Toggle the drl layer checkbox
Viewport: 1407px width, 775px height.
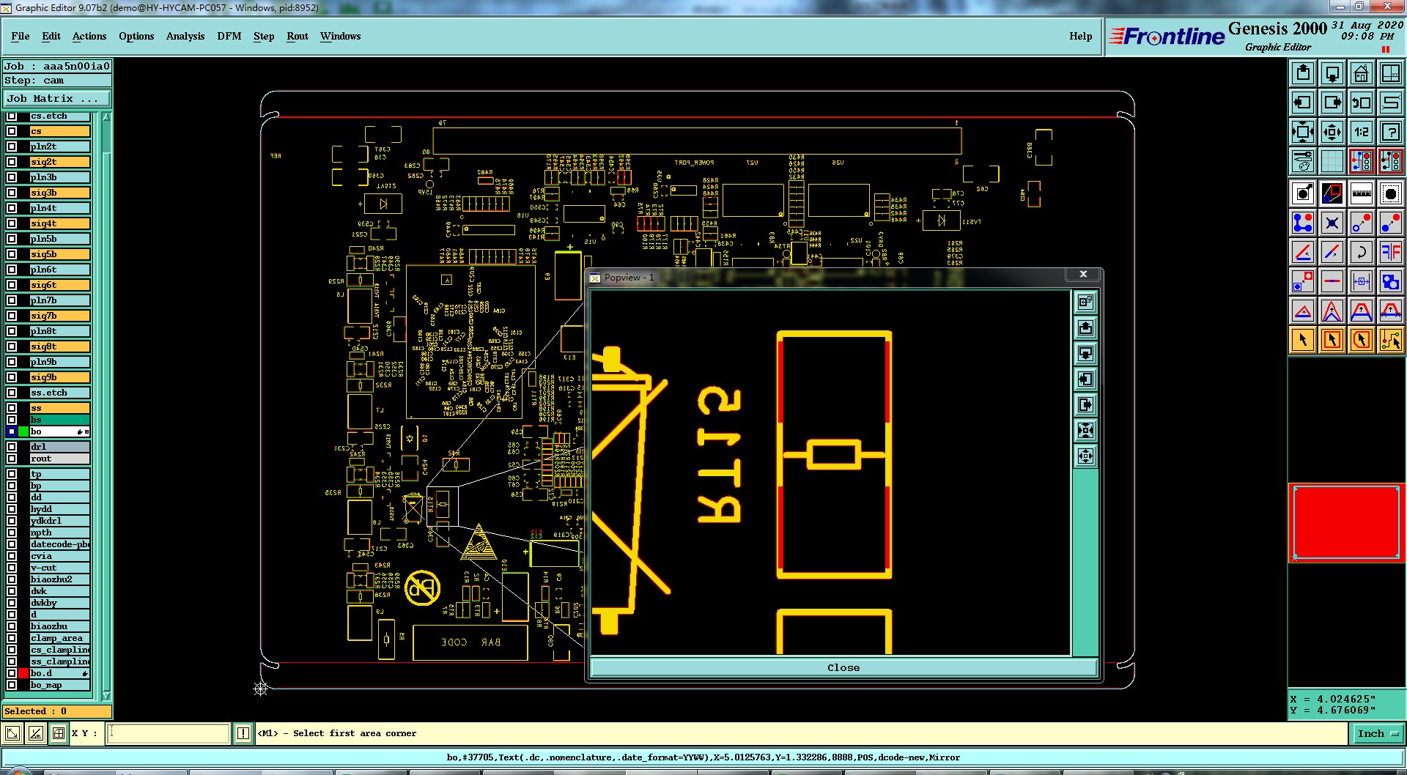[12, 447]
